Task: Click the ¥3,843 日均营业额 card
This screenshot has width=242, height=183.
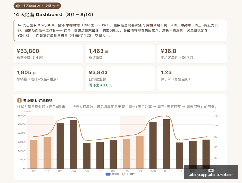Action: tap(120, 79)
